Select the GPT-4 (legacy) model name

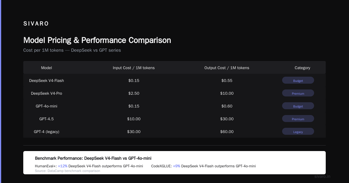(x=47, y=132)
